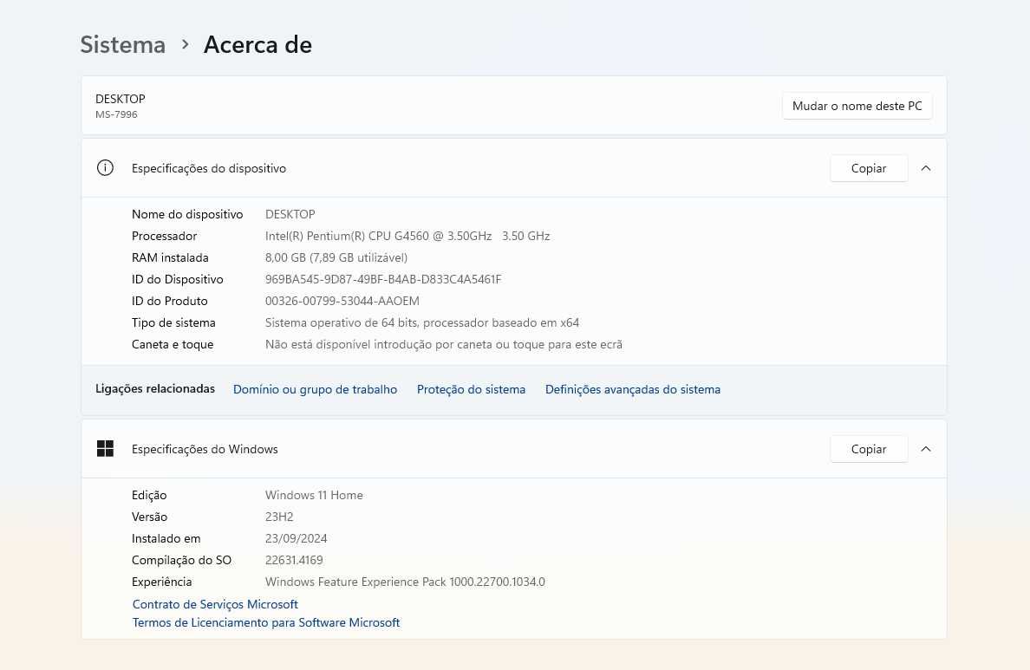Click the Versão label
The width and height of the screenshot is (1030, 670).
149,517
